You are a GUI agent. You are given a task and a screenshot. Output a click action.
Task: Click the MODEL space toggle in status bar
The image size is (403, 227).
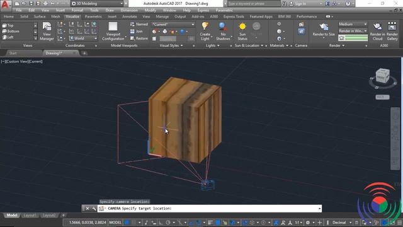[115, 223]
